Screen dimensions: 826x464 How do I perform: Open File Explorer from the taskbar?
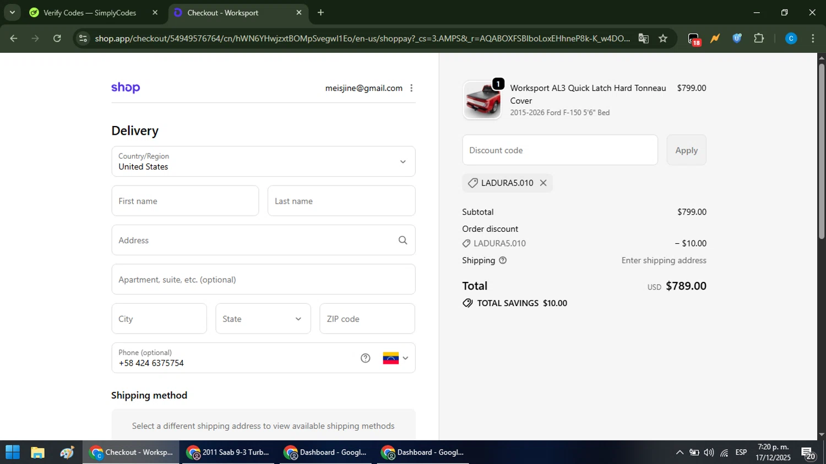(37, 452)
